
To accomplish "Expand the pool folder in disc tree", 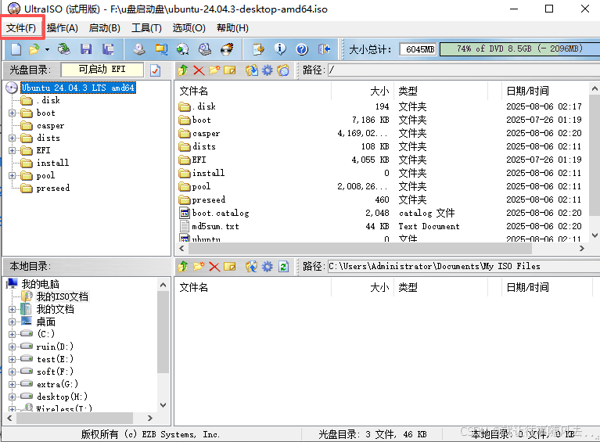I will 13,176.
